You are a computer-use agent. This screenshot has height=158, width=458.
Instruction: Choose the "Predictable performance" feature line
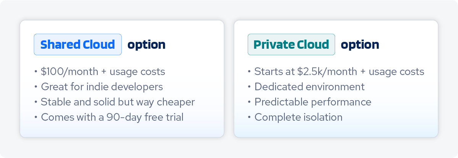(x=313, y=102)
